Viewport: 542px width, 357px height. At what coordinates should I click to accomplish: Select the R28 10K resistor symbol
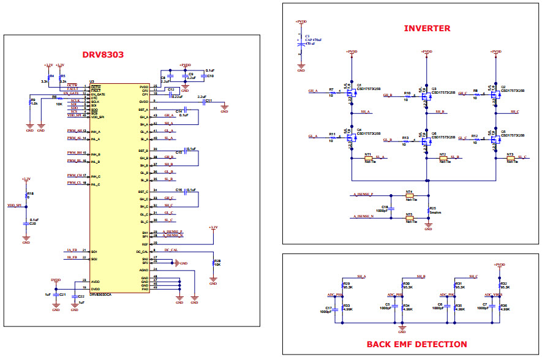tap(214, 263)
